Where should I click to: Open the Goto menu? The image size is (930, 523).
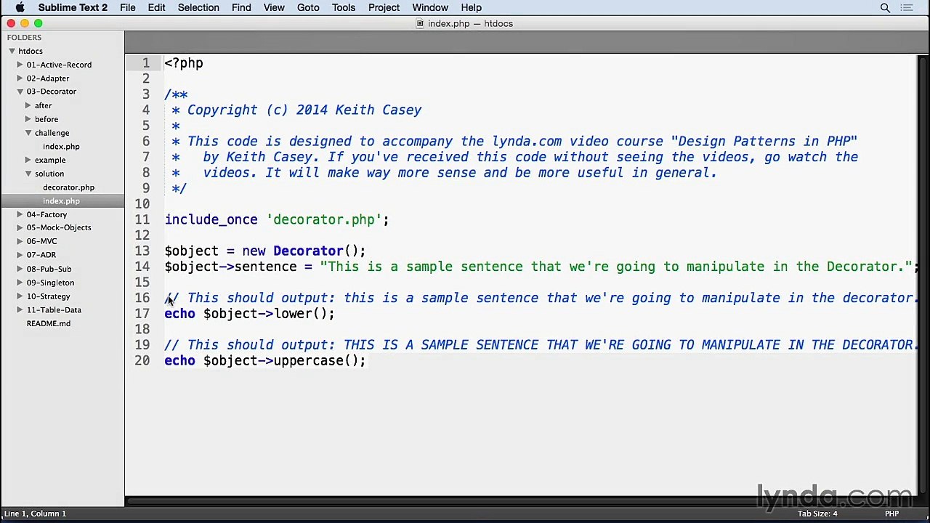click(x=308, y=8)
